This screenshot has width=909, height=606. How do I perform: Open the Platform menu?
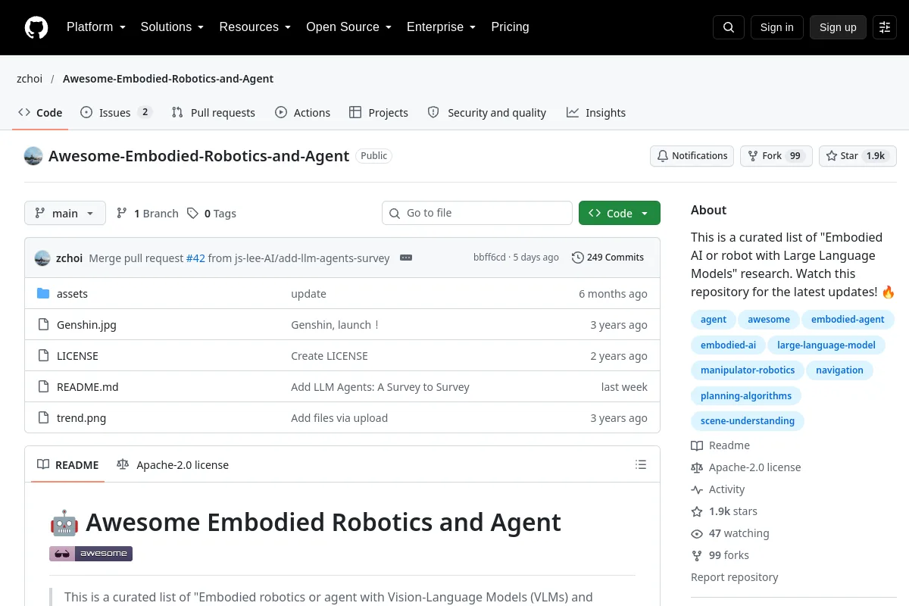click(x=95, y=27)
